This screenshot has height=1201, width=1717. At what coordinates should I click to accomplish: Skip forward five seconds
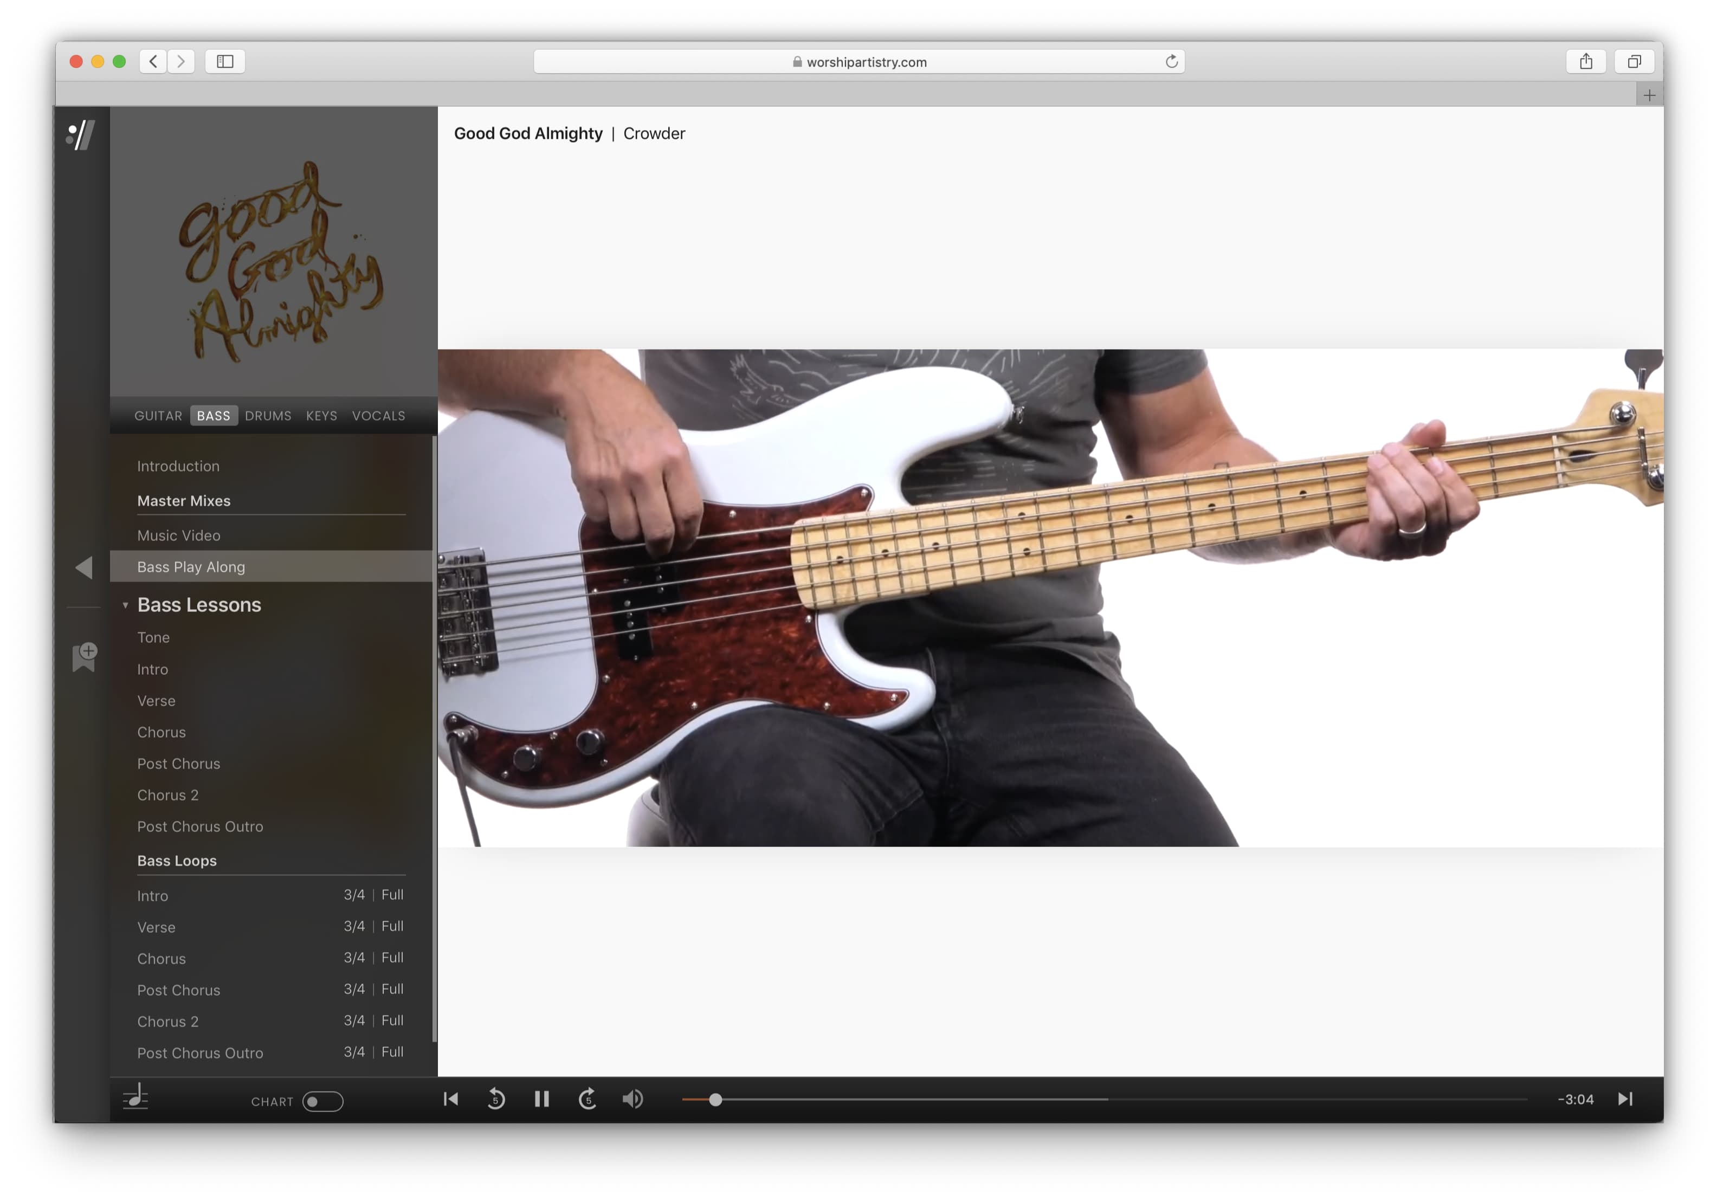click(588, 1099)
